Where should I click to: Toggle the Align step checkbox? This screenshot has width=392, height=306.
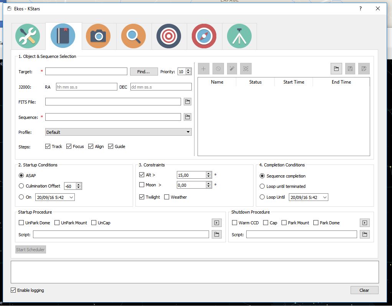[91, 146]
